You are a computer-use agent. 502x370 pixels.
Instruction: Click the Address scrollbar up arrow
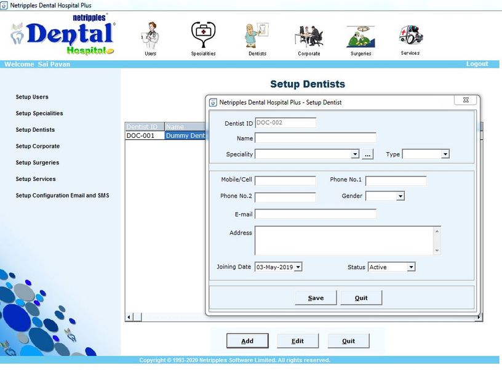click(x=437, y=231)
